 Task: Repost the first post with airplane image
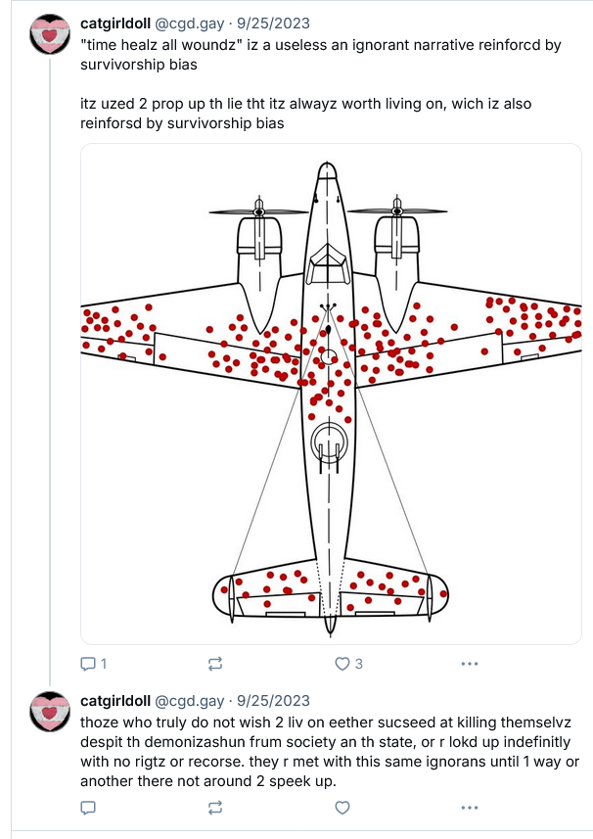(215, 664)
